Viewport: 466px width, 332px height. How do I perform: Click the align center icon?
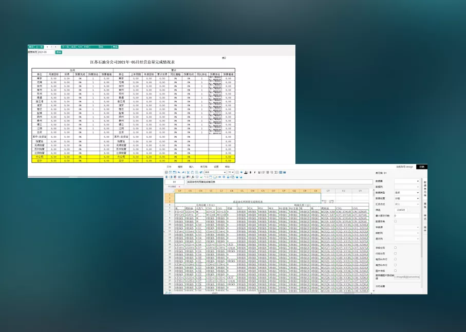click(268, 172)
